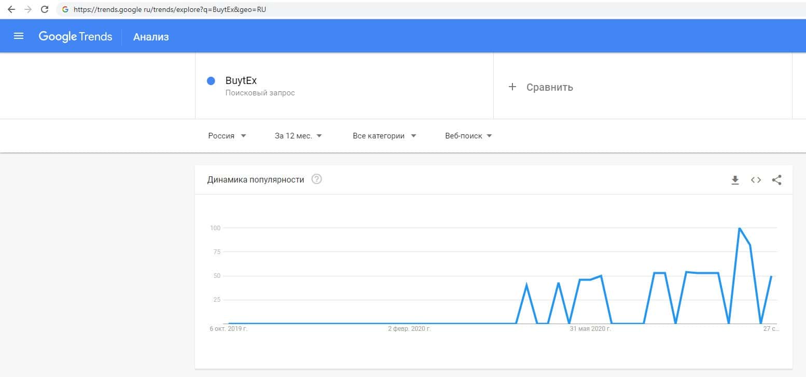This screenshot has height=377, width=806.
Task: Click the help icon beside Динамика популярности
Action: (x=316, y=179)
